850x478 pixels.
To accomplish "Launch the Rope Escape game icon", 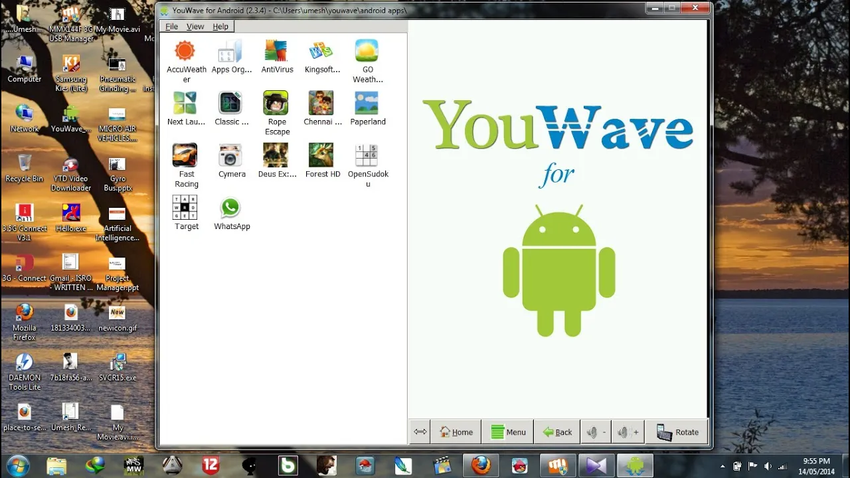I will coord(276,103).
